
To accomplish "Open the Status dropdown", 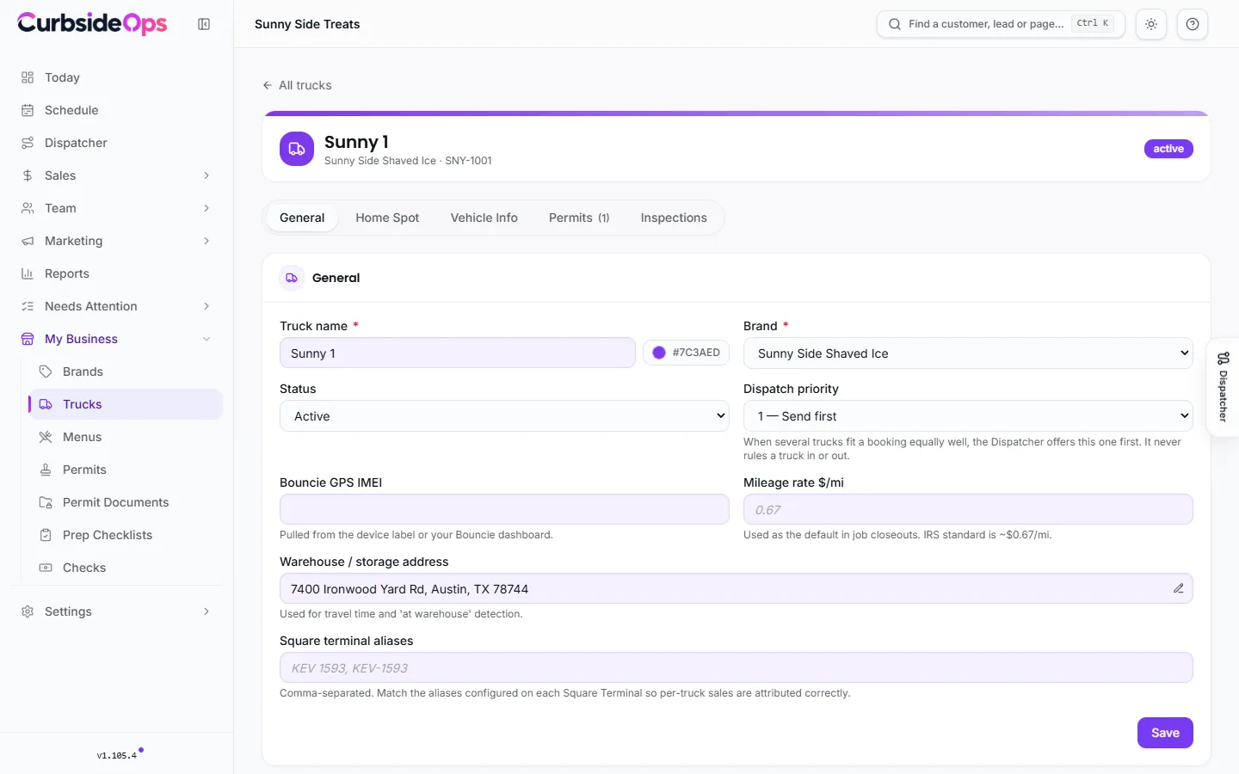I will (504, 416).
